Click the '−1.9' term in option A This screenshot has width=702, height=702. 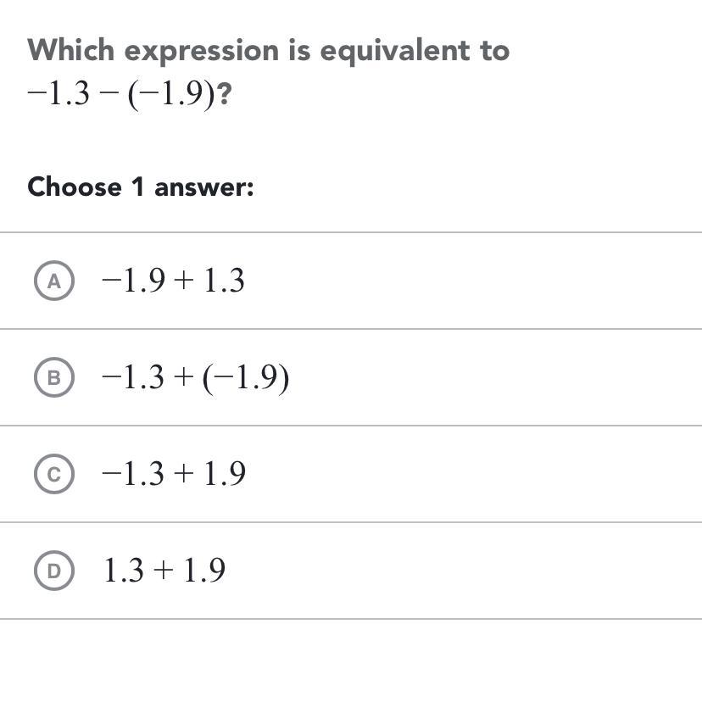132,281
